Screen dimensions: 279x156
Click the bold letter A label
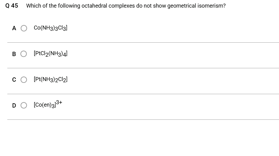(x=14, y=28)
